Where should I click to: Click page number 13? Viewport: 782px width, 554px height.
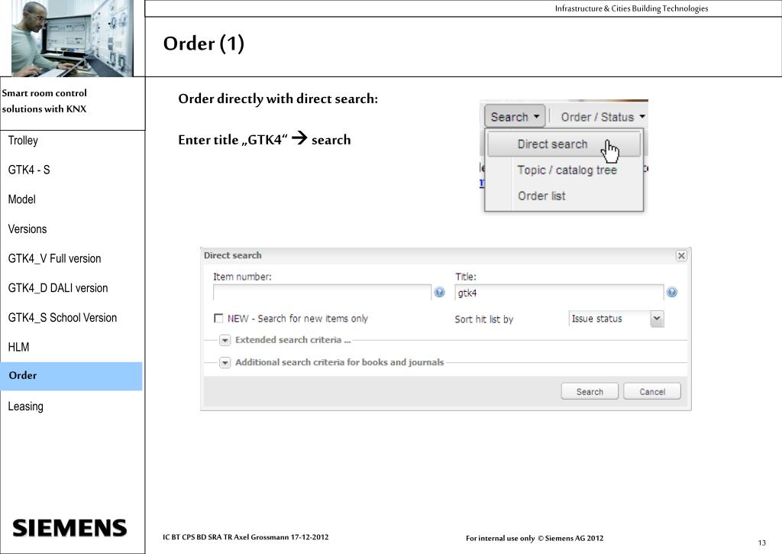[x=761, y=543]
